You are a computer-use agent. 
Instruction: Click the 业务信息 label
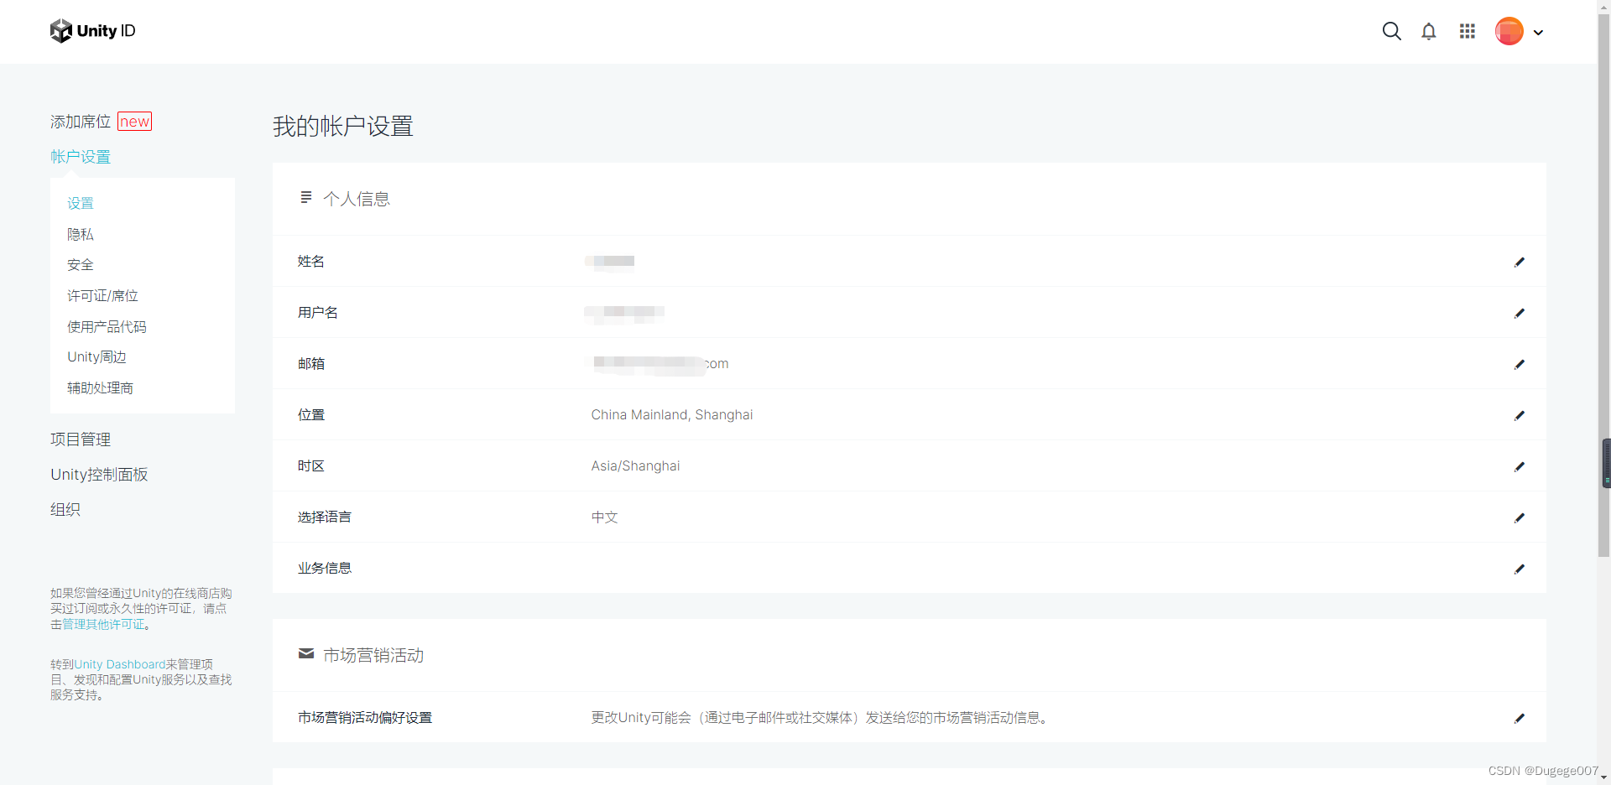(x=325, y=569)
